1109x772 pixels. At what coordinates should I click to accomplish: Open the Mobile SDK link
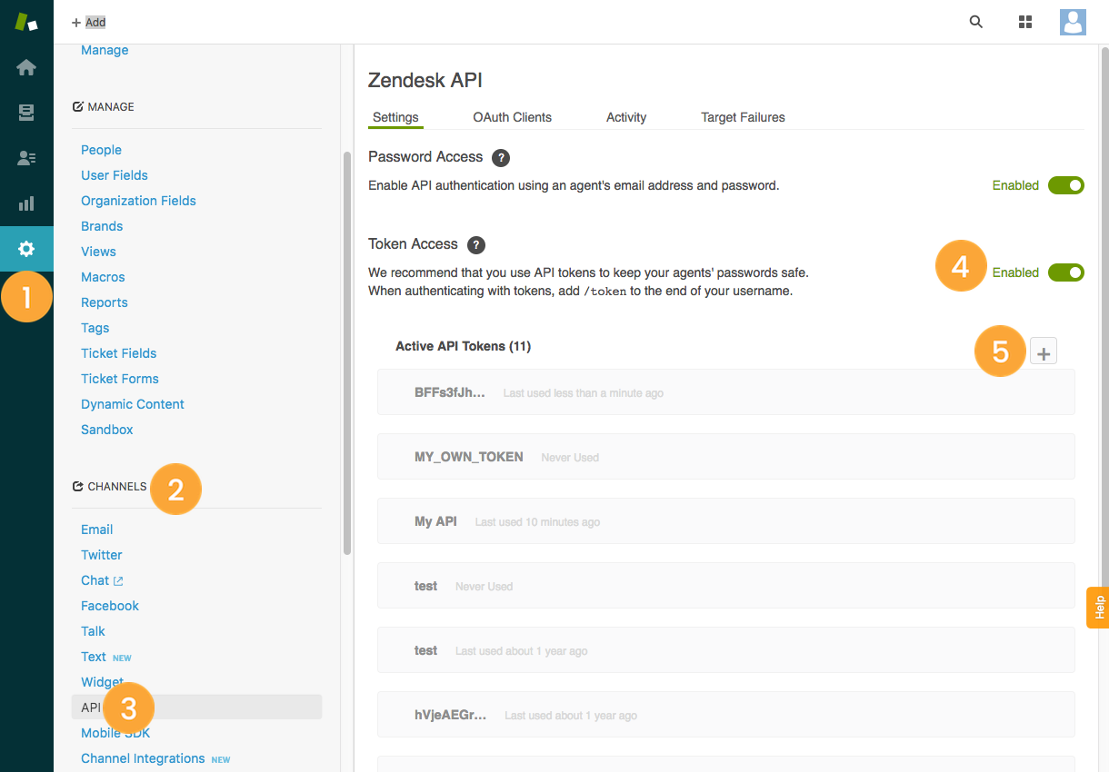pyautogui.click(x=115, y=733)
